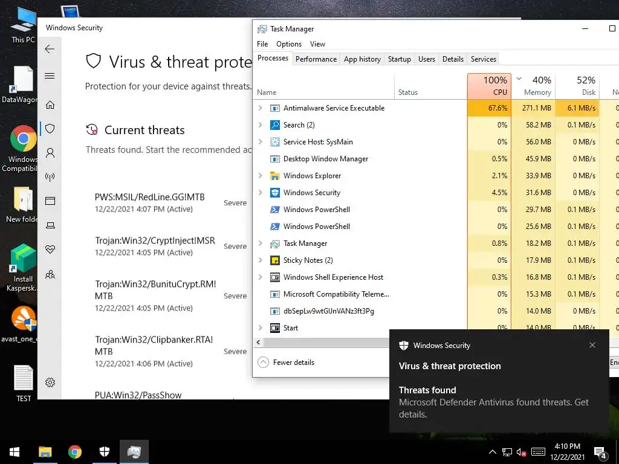This screenshot has height=464, width=619.
Task: Sort processes by Name column
Action: pos(324,86)
